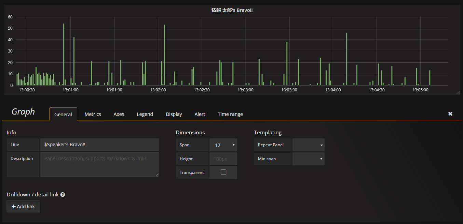Click the Title input field
This screenshot has width=463, height=224.
99,145
